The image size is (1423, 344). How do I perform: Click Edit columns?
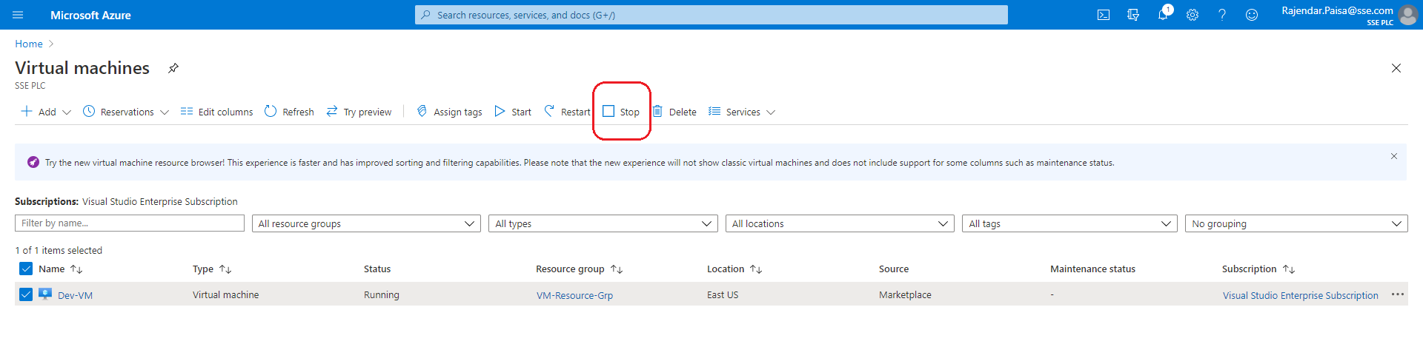tap(216, 112)
